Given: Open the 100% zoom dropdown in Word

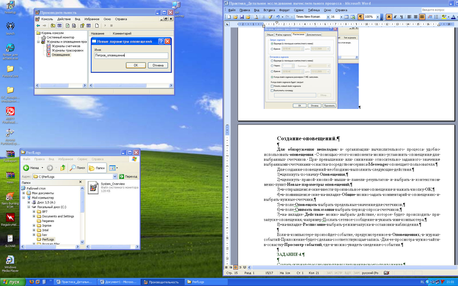Looking at the screenshot, I should 378,17.
